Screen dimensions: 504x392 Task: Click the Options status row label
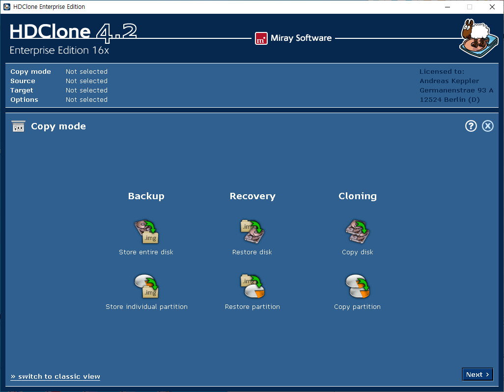click(24, 100)
